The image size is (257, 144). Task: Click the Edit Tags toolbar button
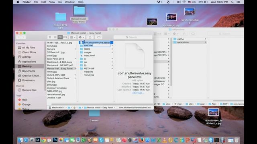pyautogui.click(x=99, y=37)
